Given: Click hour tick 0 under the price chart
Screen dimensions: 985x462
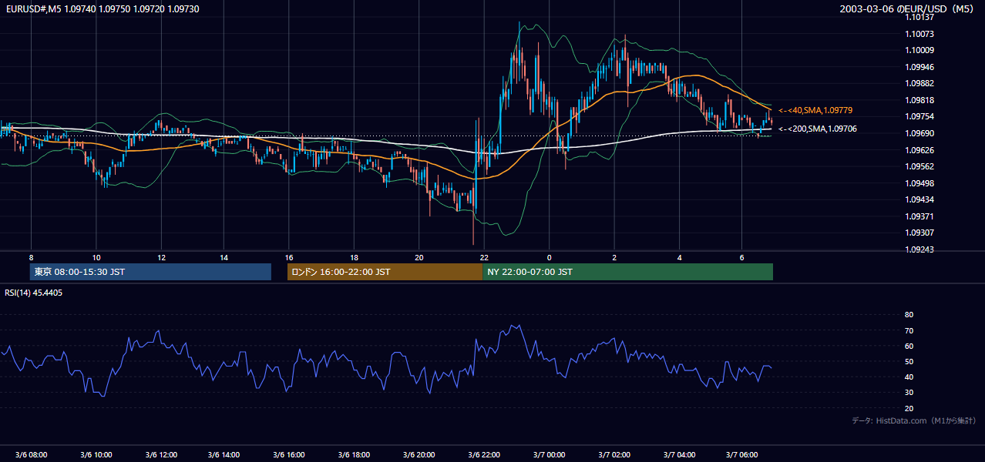Looking at the screenshot, I should (549, 257).
